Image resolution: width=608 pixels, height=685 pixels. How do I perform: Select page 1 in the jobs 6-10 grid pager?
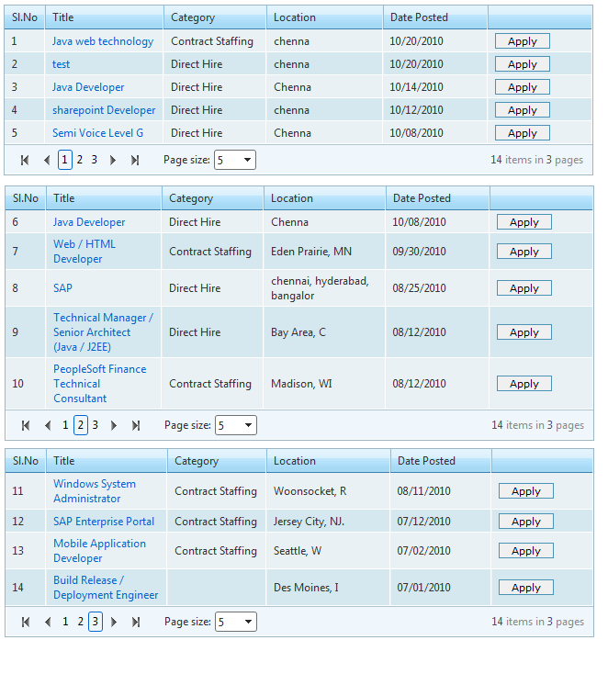coord(65,425)
